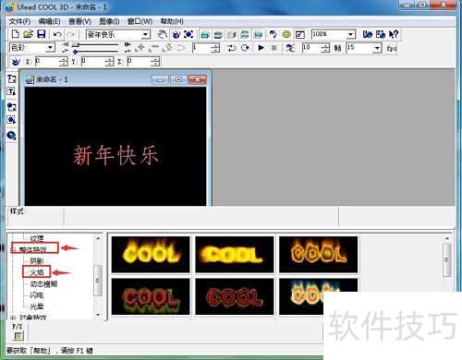462x360 pixels.
Task: Save the project with the floppy disk icon
Action: (x=42, y=34)
